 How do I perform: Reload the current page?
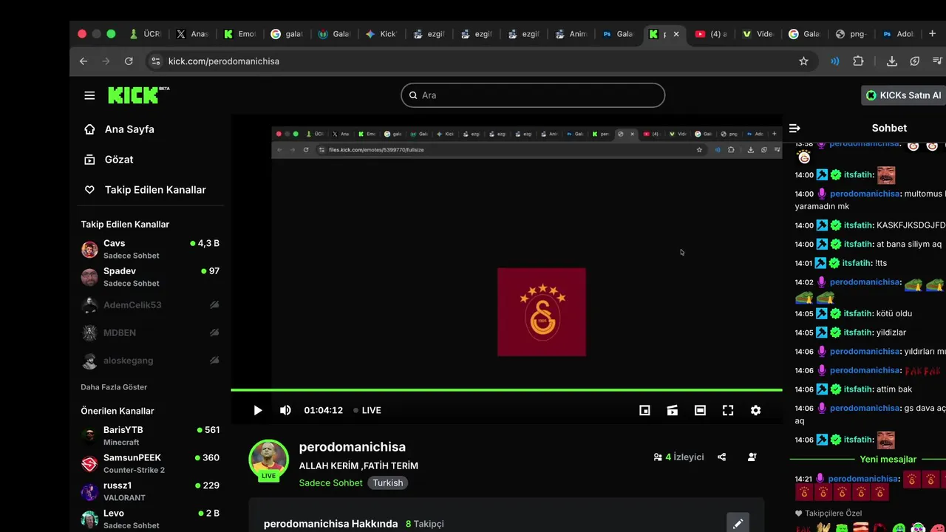pyautogui.click(x=129, y=61)
